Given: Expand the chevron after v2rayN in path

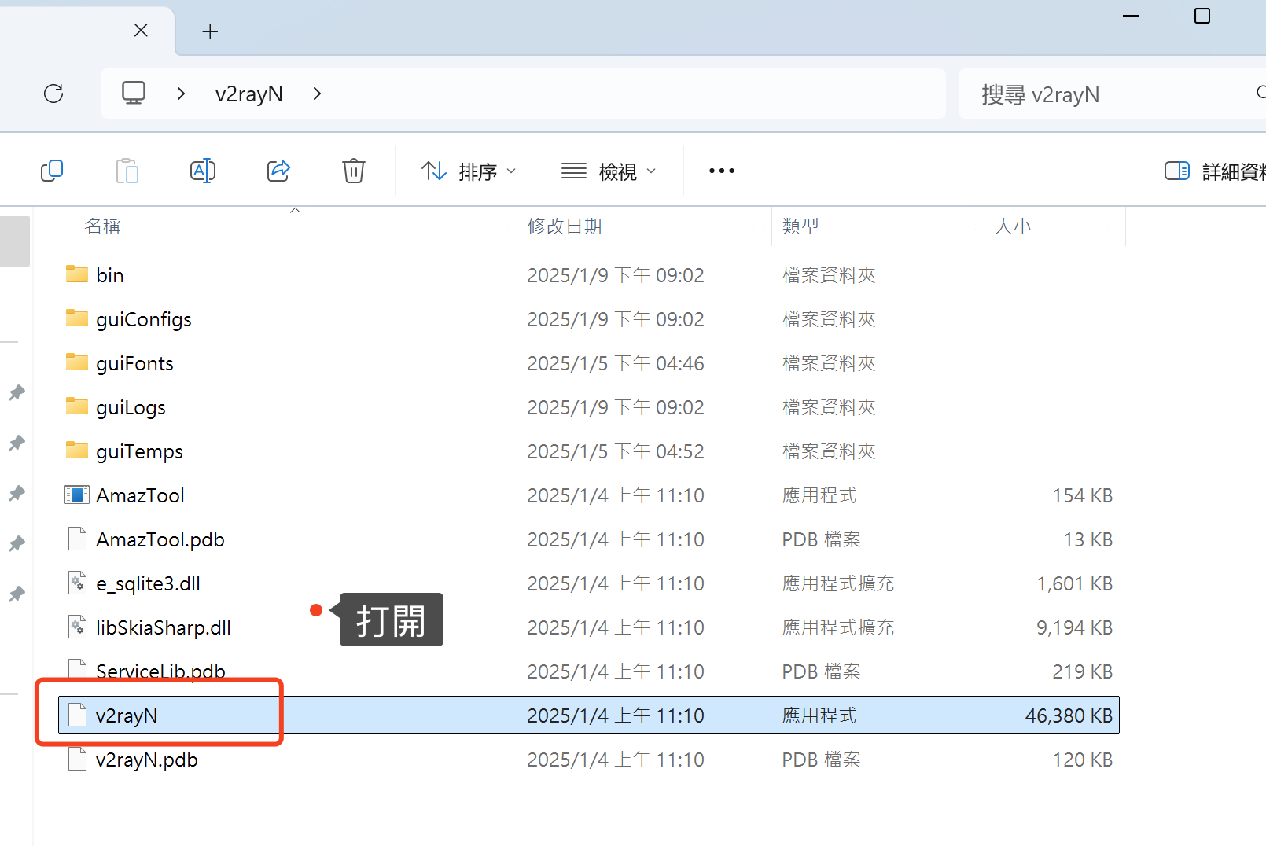Looking at the screenshot, I should coord(317,94).
